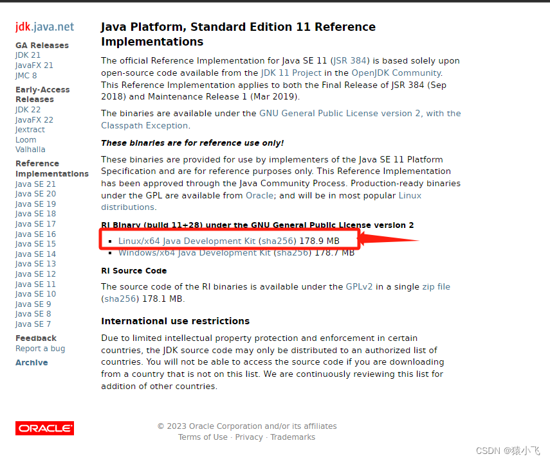Screen dimensions: 550x461
Task: Open the Loom project link
Action: click(26, 140)
